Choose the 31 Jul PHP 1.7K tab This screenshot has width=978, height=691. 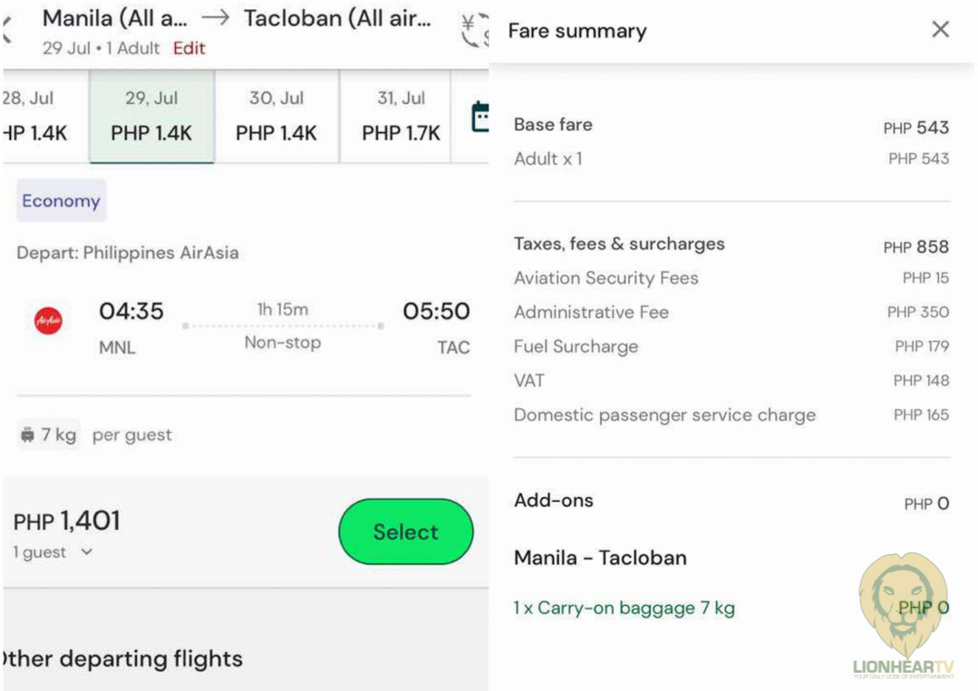coord(401,116)
